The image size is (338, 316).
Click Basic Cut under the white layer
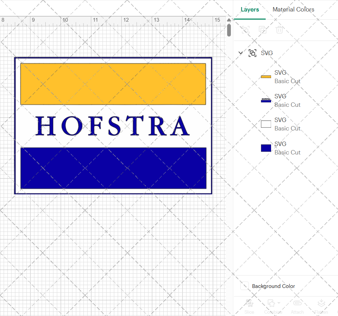pos(287,128)
